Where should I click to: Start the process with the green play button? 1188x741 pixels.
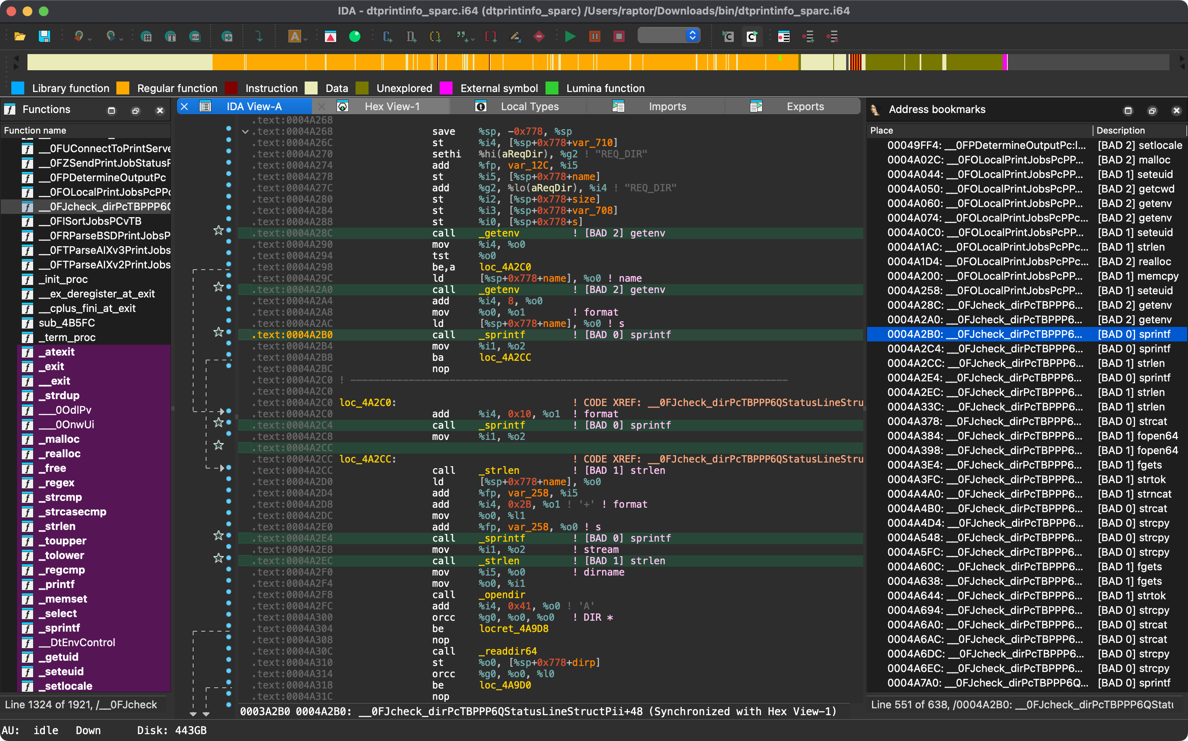click(570, 36)
